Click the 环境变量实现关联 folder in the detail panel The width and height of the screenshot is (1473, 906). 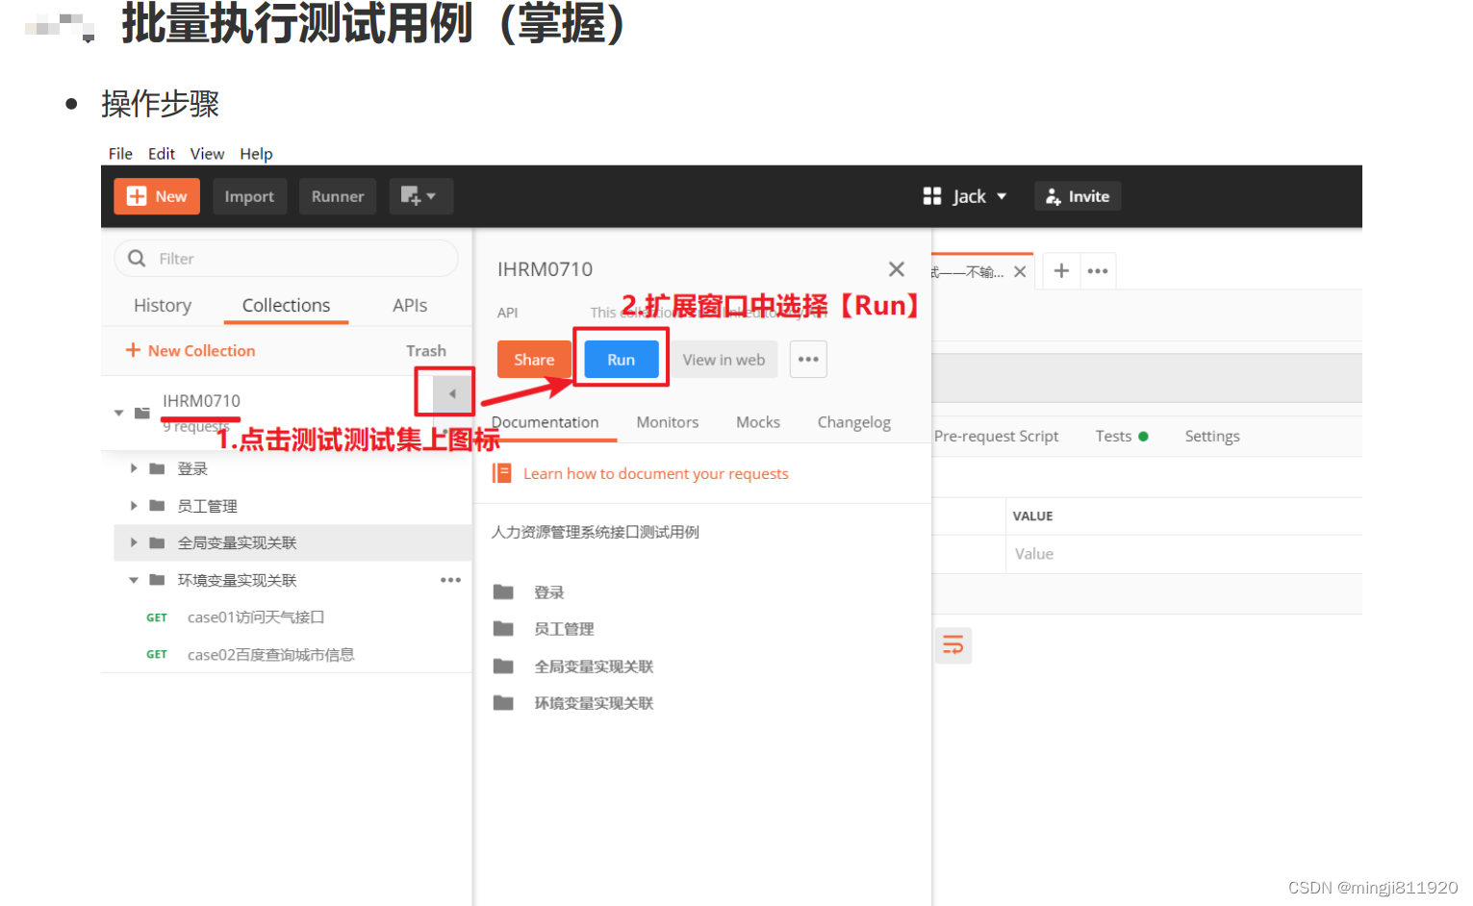pyautogui.click(x=594, y=703)
